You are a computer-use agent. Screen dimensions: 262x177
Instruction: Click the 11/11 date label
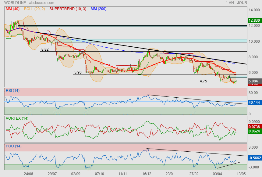[123, 174]
